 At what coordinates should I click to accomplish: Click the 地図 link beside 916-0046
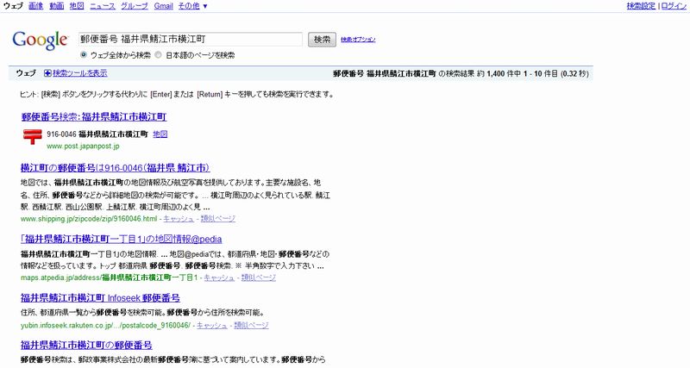point(160,134)
